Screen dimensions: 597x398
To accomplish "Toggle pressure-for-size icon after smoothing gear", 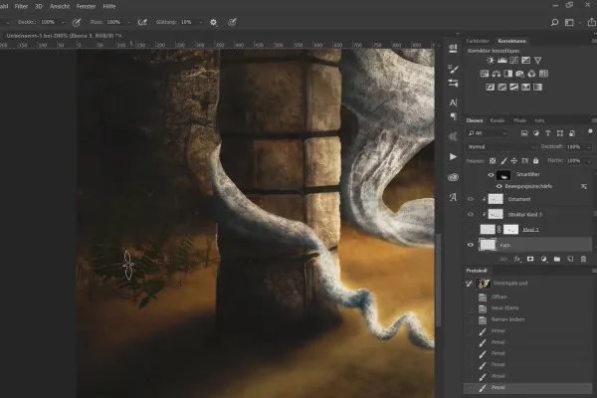I will [x=232, y=23].
